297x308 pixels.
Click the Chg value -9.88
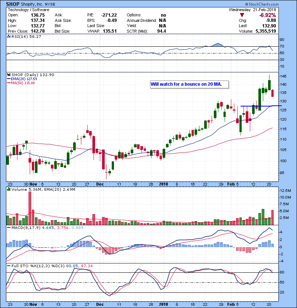[271, 20]
